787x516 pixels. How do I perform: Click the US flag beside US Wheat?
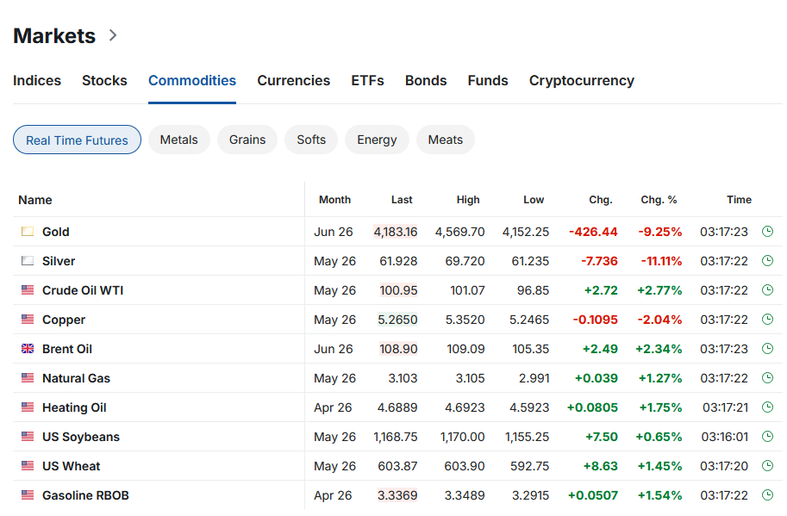coord(28,466)
